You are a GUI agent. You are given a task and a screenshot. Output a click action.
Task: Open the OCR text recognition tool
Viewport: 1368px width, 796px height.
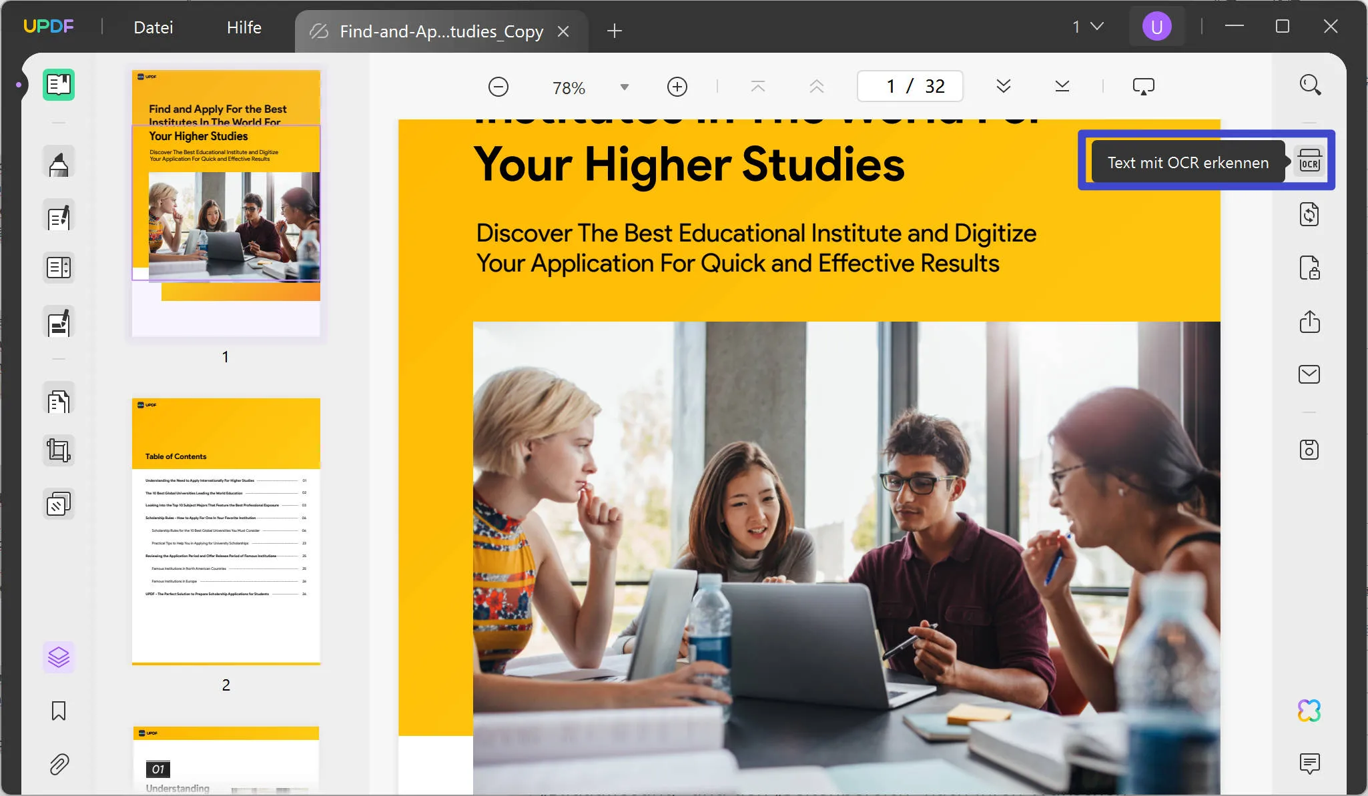[x=1309, y=161]
